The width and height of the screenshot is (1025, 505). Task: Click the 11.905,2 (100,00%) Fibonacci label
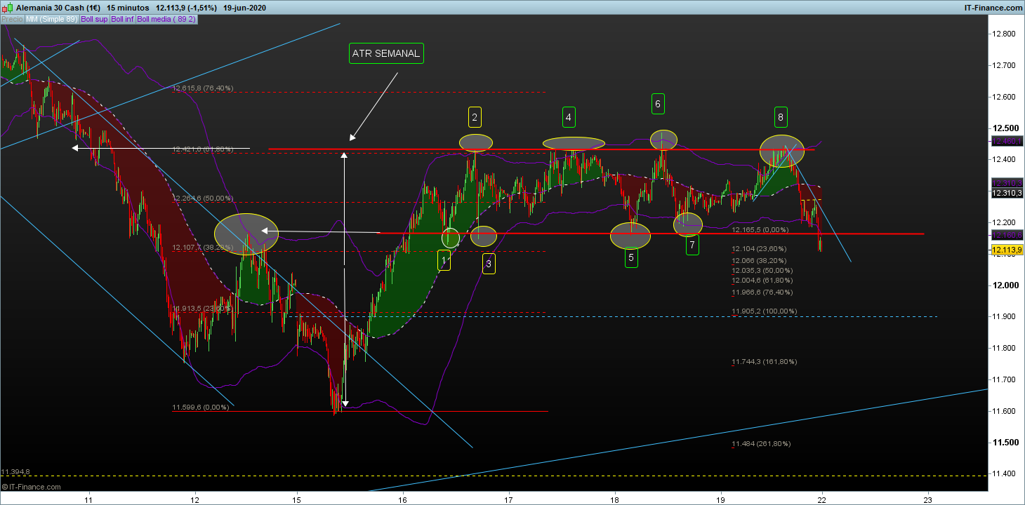765,311
